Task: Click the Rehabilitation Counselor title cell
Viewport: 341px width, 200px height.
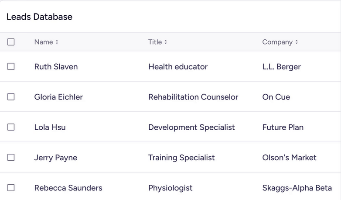Action: tap(193, 97)
